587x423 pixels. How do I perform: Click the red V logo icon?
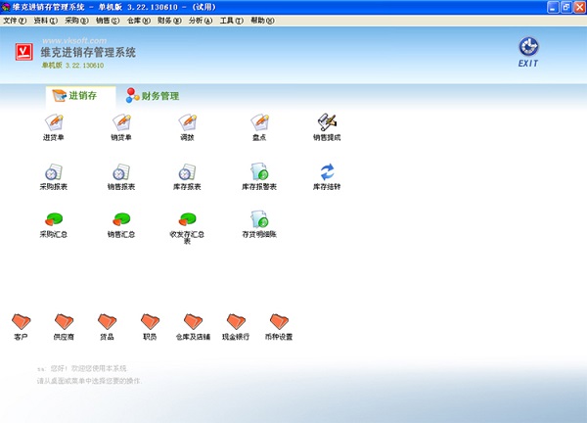coord(23,52)
